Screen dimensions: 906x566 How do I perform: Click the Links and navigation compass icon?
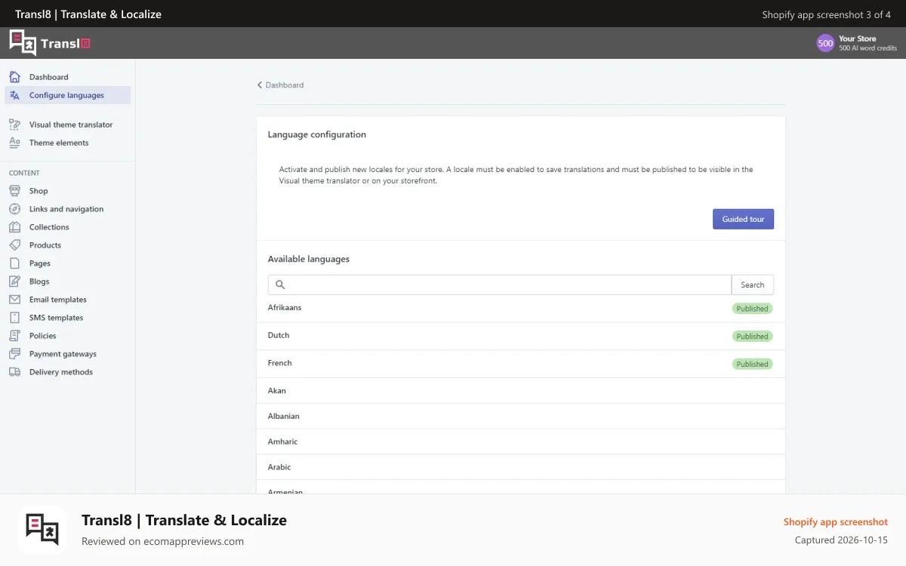coord(14,209)
